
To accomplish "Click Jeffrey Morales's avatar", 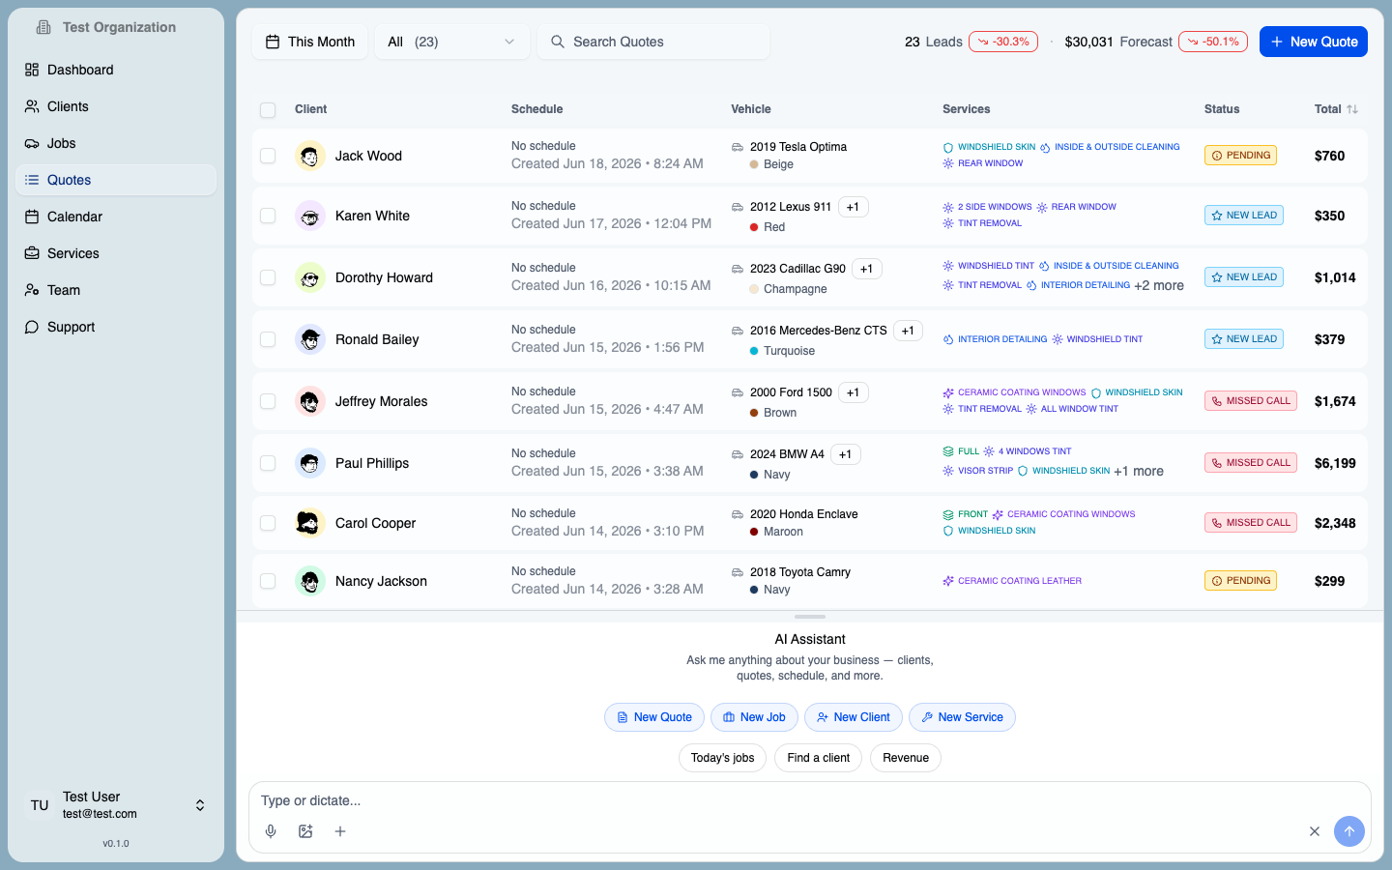I will tap(309, 401).
